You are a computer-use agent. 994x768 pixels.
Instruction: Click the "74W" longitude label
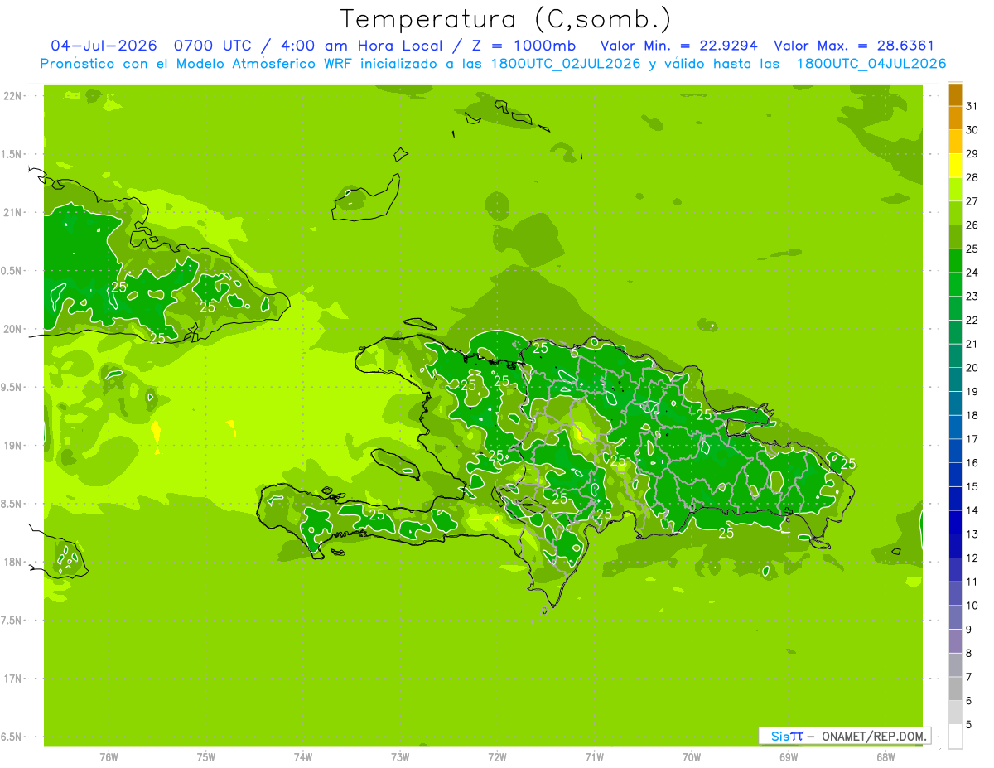[x=303, y=757]
